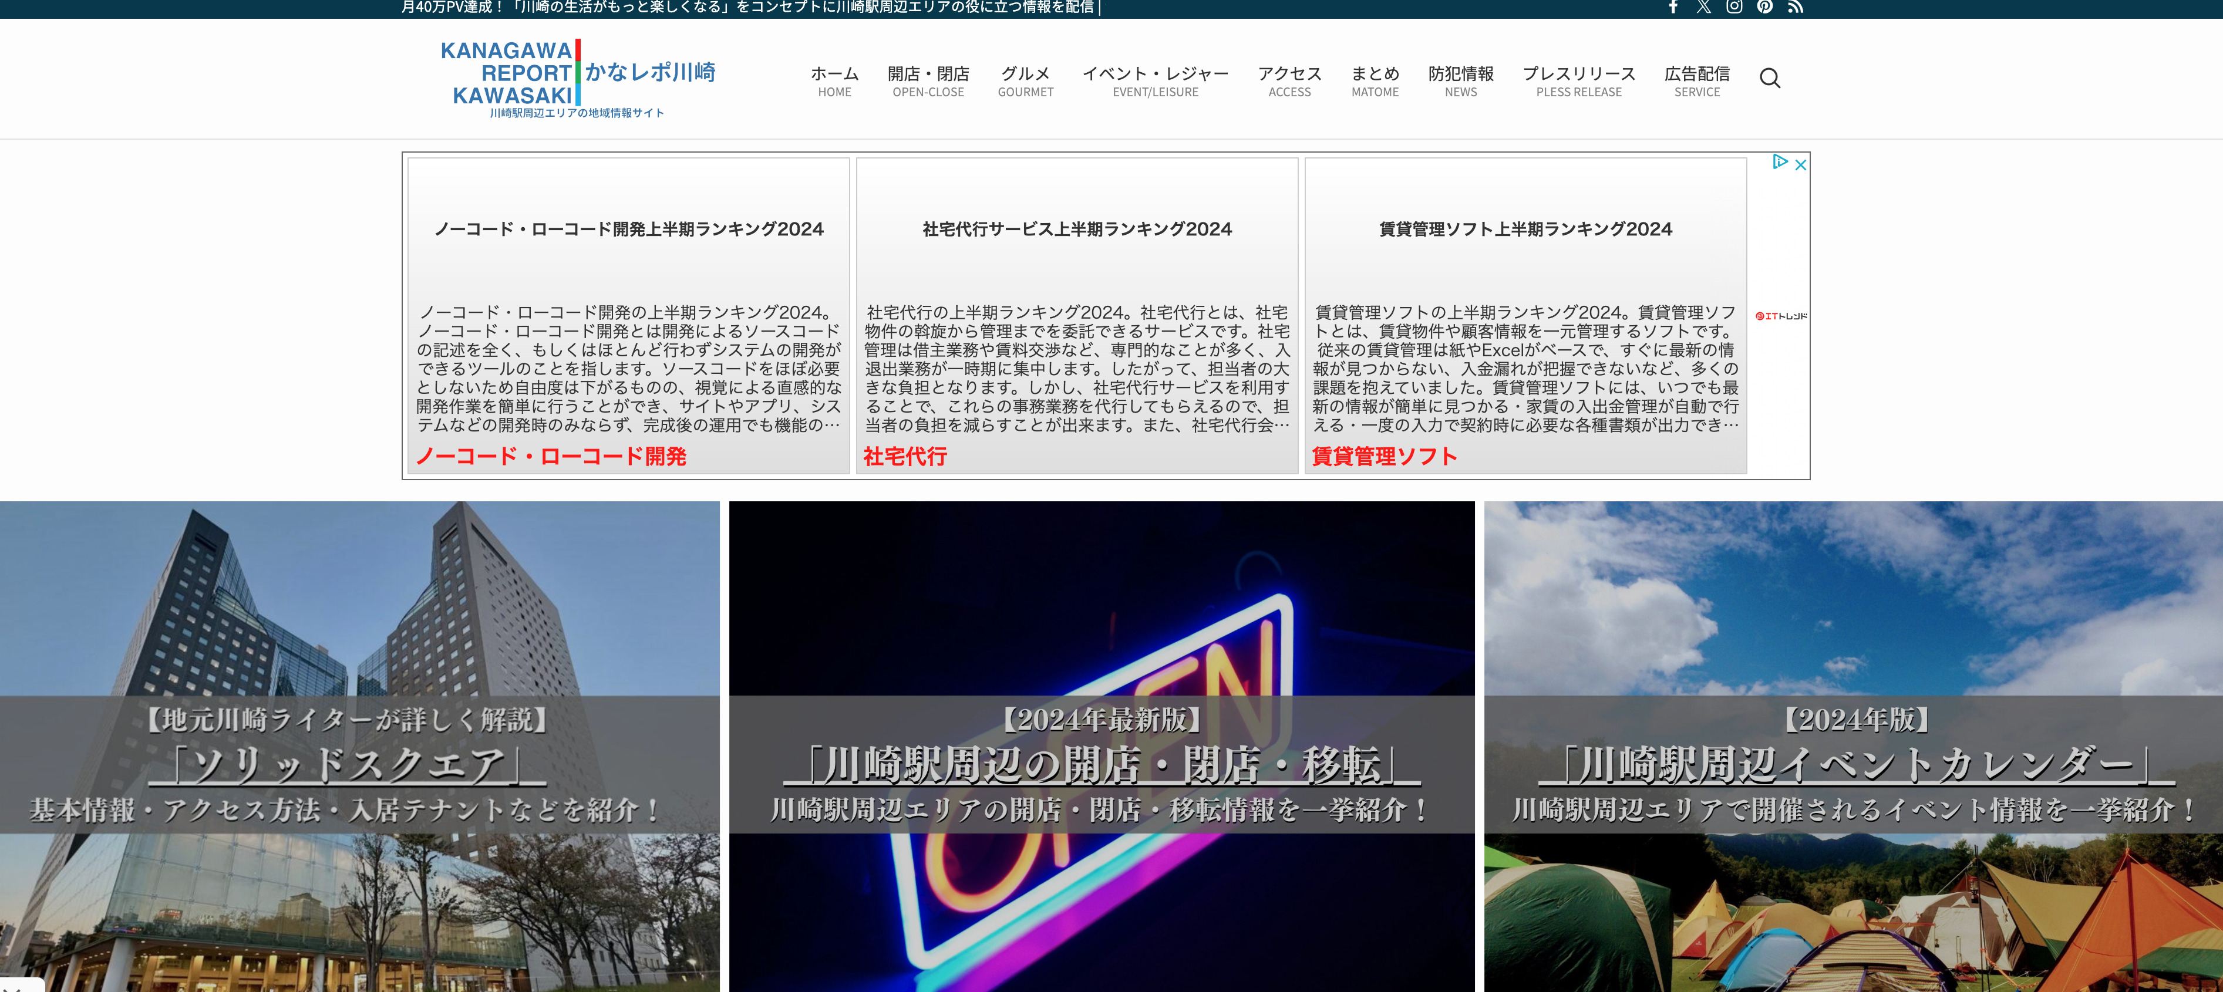
Task: Open the プレスリリース PLESS RELEASE menu
Action: point(1579,81)
